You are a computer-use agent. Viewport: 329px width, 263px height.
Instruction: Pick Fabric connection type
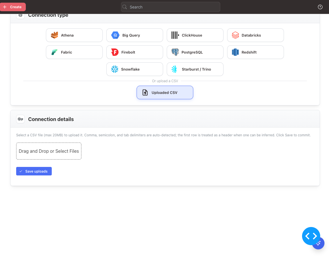click(74, 52)
